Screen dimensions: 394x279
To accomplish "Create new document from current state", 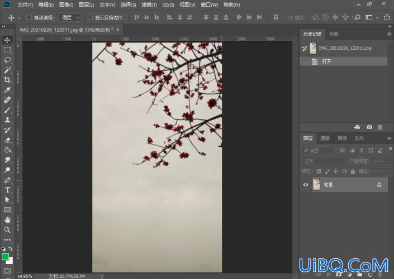I will click(357, 127).
